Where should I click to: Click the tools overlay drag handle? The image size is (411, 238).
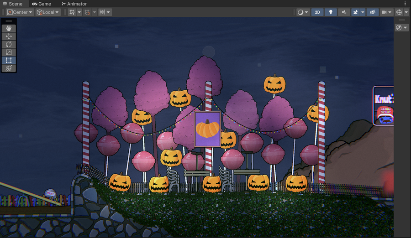[x=9, y=21]
